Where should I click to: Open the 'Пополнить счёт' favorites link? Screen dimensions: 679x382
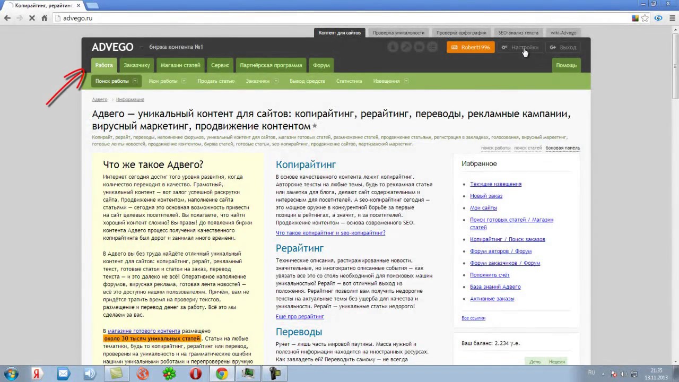click(490, 275)
